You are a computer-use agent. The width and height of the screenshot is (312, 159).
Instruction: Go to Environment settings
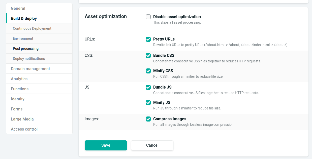[23, 38]
